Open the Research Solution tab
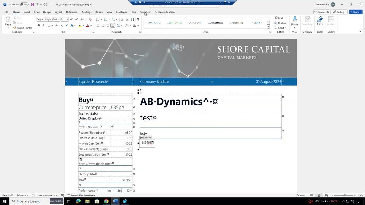 click(x=165, y=12)
